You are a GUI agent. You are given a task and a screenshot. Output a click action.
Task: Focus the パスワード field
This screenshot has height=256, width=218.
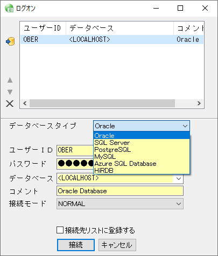click(75, 164)
